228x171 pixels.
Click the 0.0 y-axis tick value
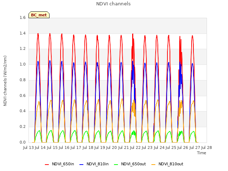(x=22, y=142)
